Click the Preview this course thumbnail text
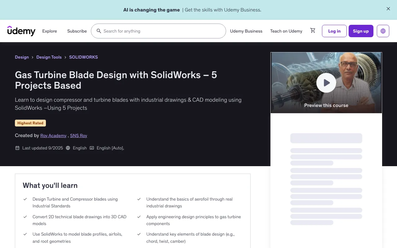 326,105
